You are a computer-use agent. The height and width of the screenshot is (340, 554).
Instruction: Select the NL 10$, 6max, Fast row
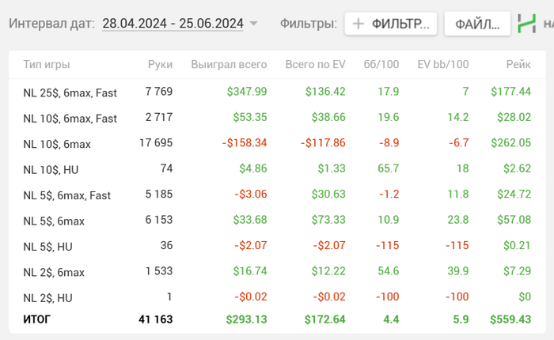(x=70, y=119)
